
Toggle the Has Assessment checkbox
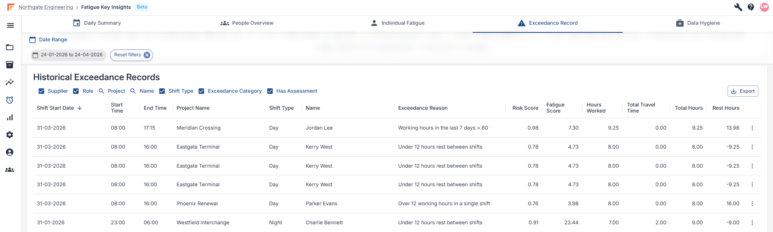tap(270, 91)
